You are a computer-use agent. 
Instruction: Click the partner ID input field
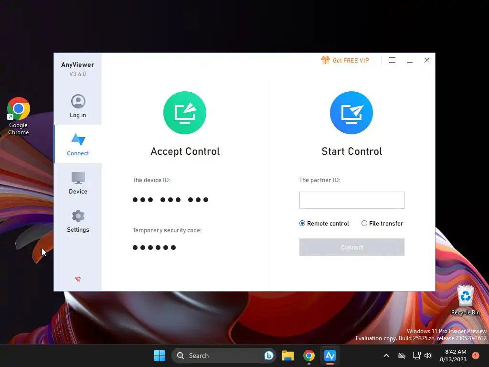coord(352,200)
